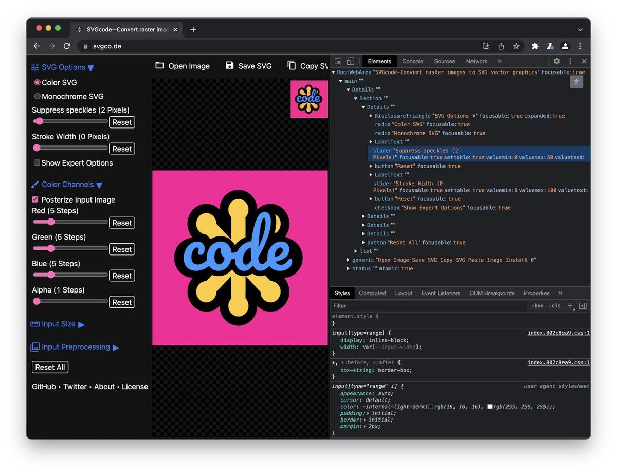
Task: Click the SVG Options sliders icon
Action: [35, 67]
